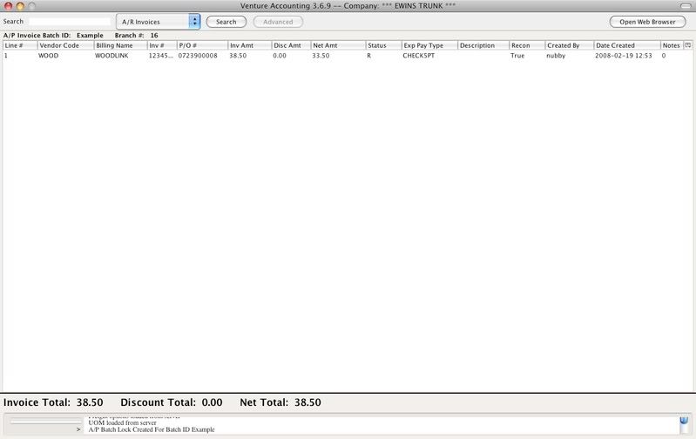Viewport: 696px width, 439px height.
Task: Sort by Line # column header
Action: click(x=20, y=45)
